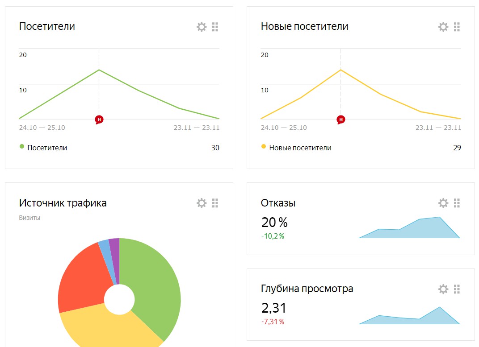Click total value 29 in Новые посетители widget

click(457, 148)
